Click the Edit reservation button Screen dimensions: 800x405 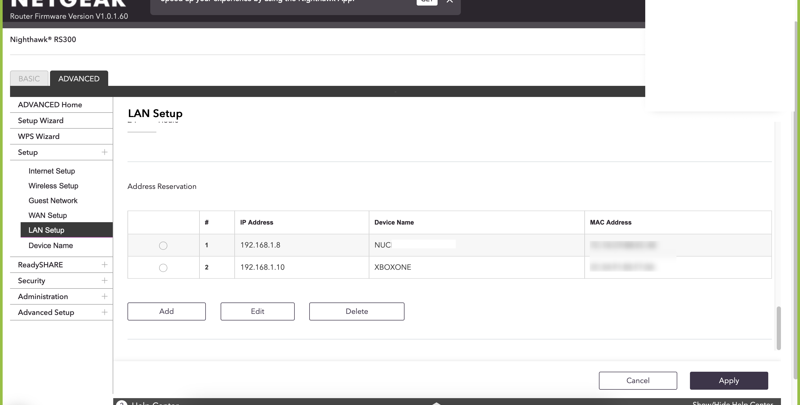pyautogui.click(x=257, y=311)
